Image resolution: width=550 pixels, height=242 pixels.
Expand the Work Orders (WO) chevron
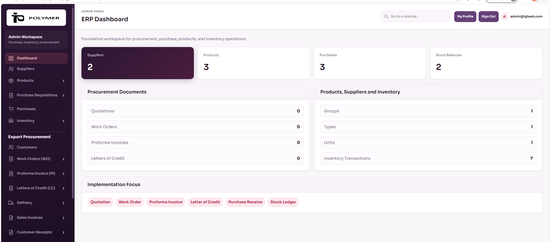pos(63,159)
